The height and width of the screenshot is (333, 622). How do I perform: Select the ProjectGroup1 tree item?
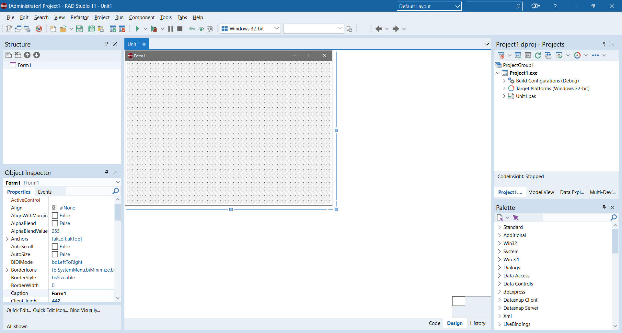[x=518, y=65]
